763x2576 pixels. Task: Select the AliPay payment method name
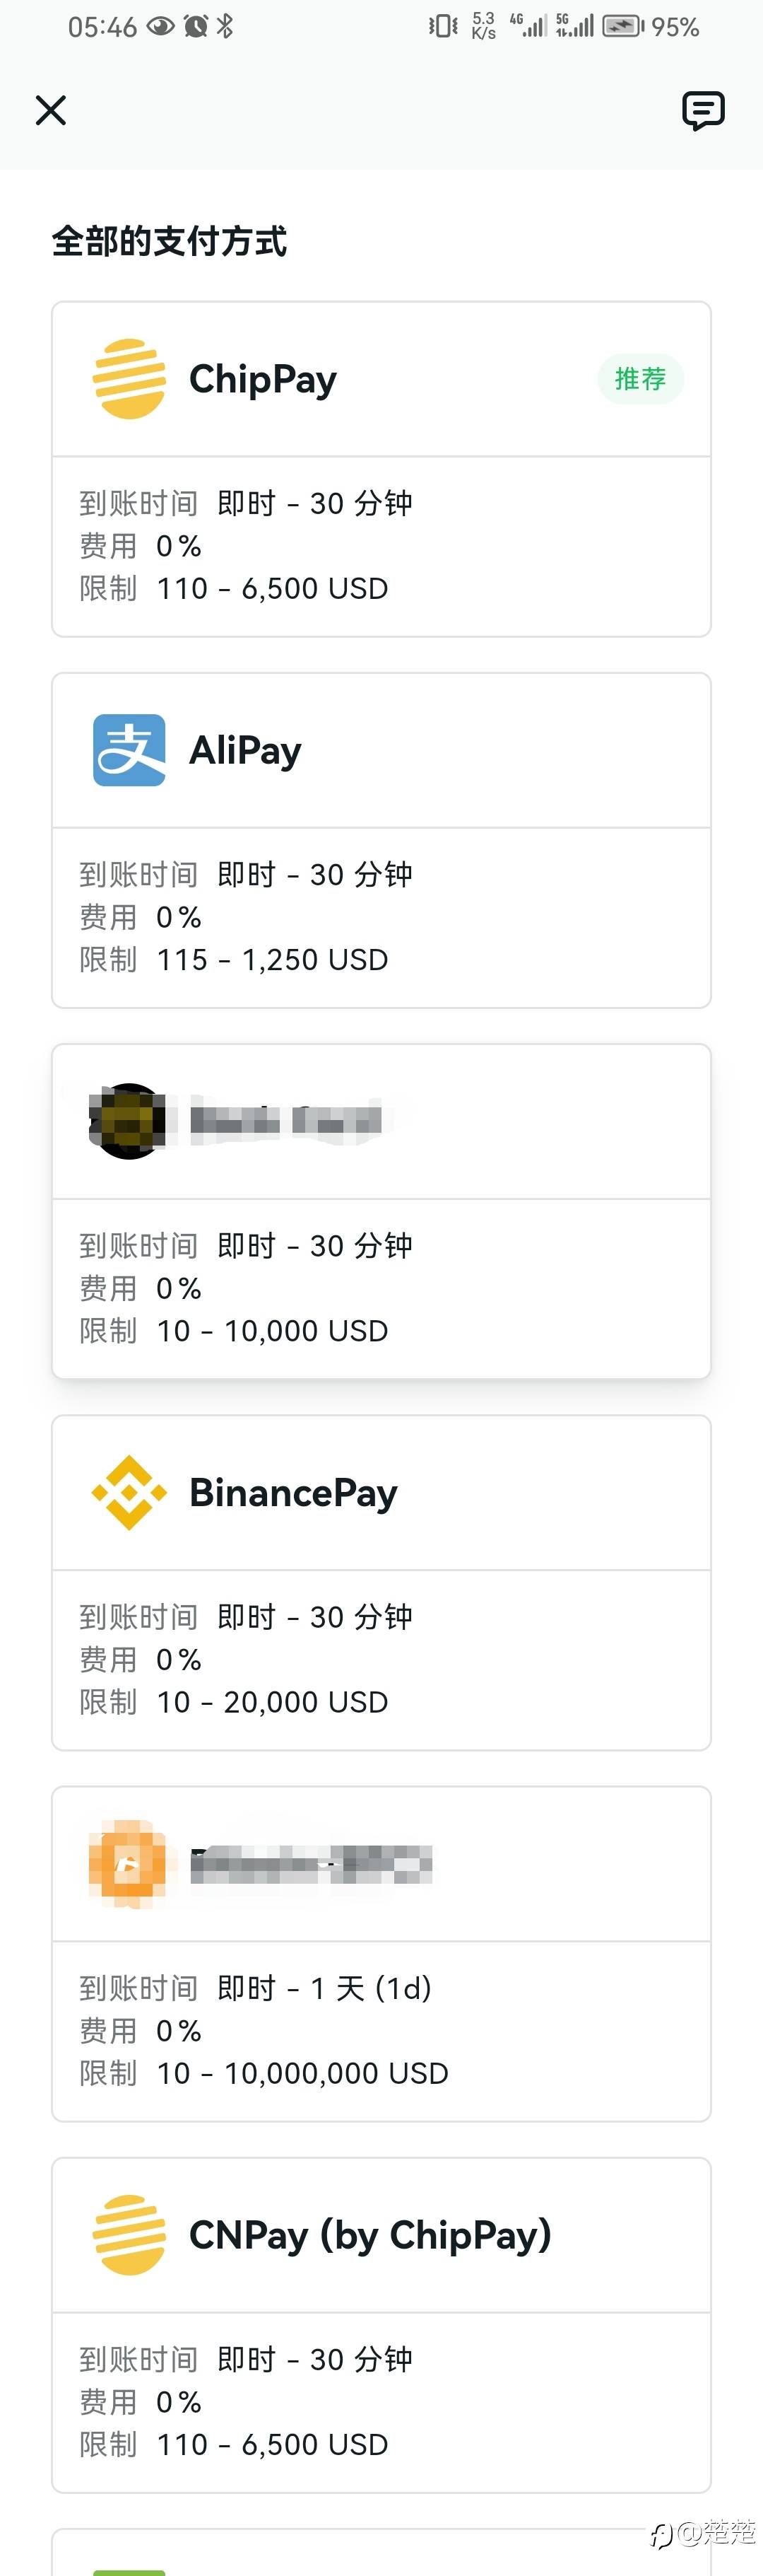(x=246, y=751)
